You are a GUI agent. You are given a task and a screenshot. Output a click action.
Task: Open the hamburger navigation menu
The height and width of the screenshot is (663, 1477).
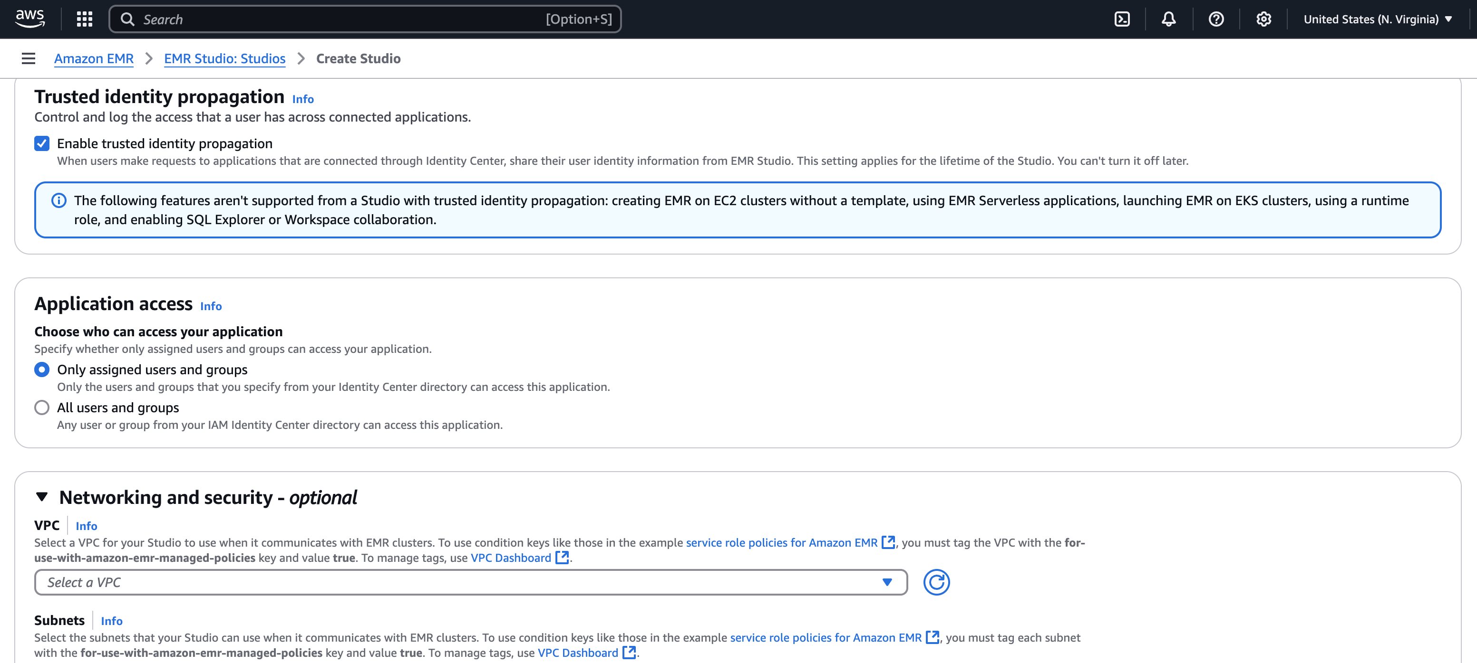coord(28,58)
